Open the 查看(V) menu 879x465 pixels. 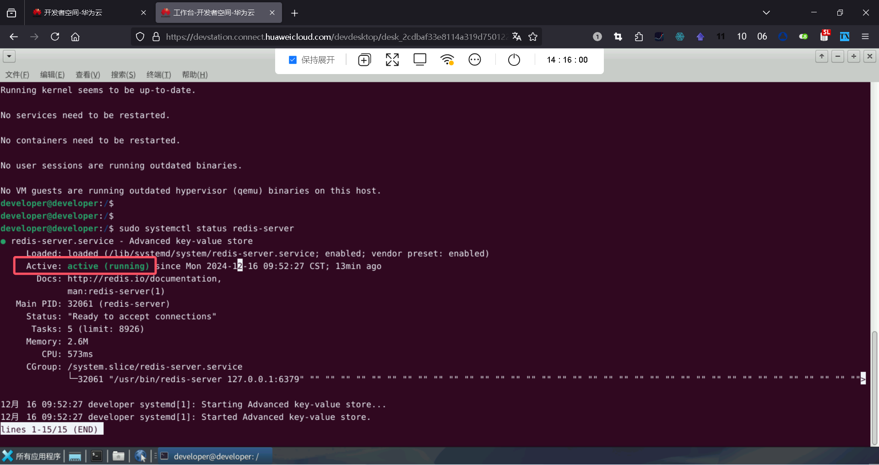(x=88, y=75)
